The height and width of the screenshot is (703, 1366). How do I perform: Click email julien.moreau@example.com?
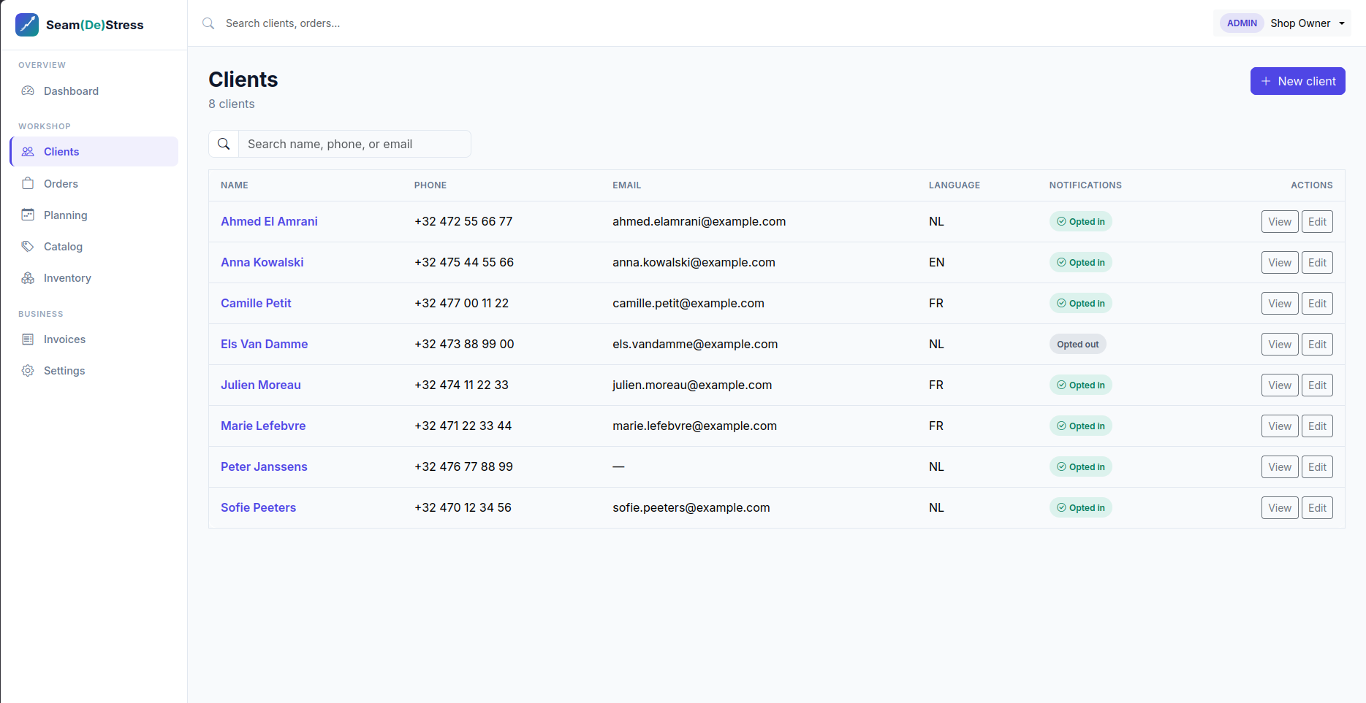[x=692, y=385]
